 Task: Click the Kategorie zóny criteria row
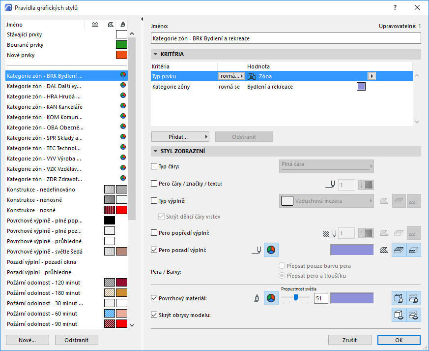pos(282,87)
